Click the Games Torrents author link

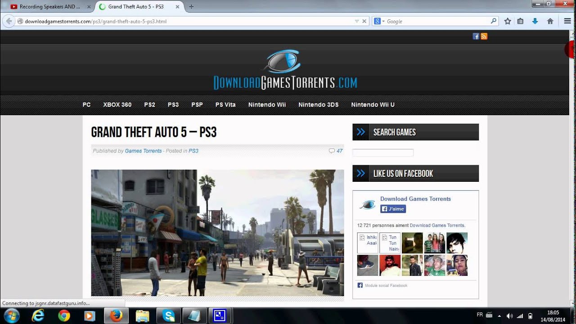(x=143, y=151)
